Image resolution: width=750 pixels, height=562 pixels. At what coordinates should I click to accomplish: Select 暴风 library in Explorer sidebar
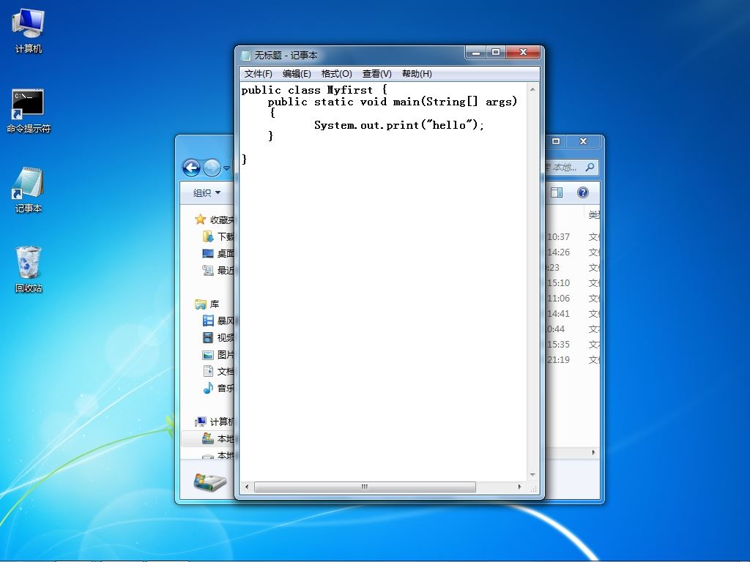point(218,321)
